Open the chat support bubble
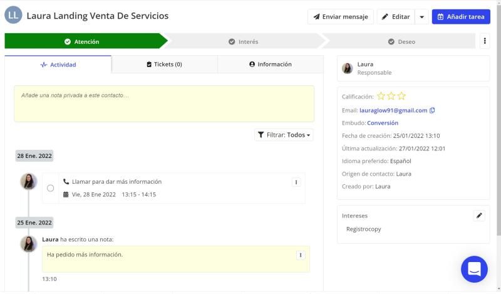 tap(474, 269)
